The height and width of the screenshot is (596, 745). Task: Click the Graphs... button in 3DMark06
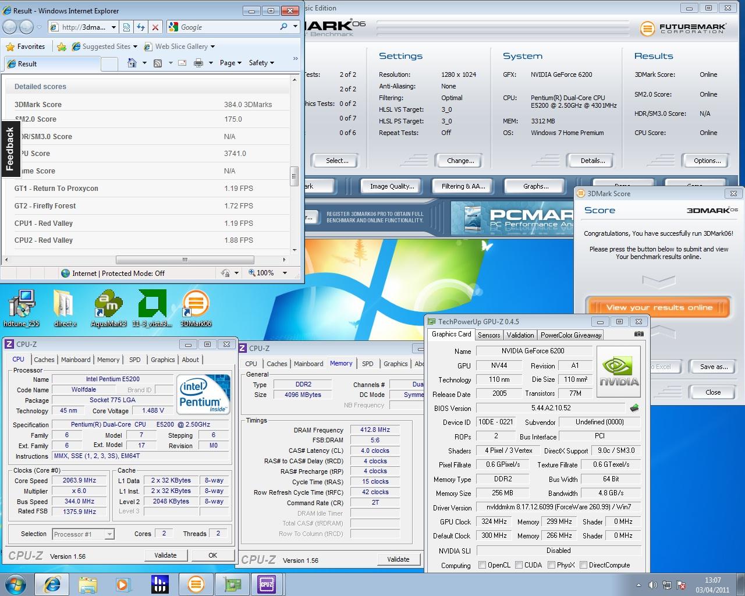click(x=535, y=186)
